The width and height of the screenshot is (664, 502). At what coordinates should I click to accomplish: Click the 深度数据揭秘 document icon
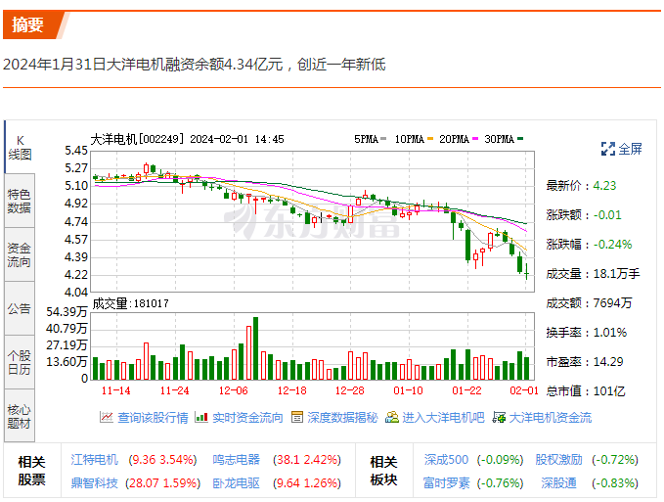pos(297,417)
